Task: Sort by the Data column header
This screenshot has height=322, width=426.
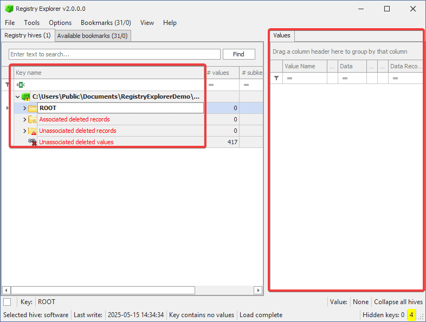Action: point(352,66)
